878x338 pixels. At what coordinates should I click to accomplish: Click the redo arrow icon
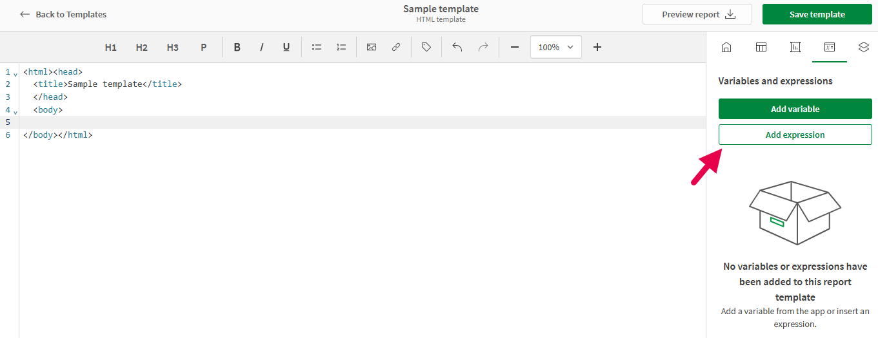click(483, 47)
